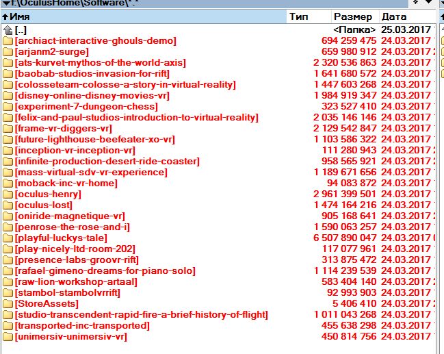Viewport: 444px width, 354px height.
Task: Click size value 92 993 903
Action: (x=352, y=293)
